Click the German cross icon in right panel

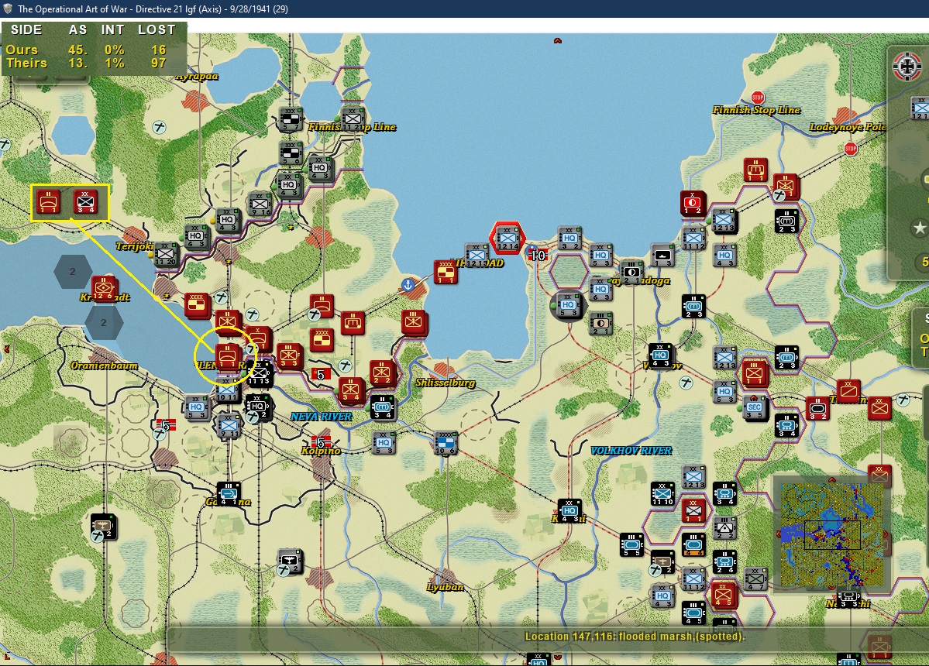tap(907, 67)
